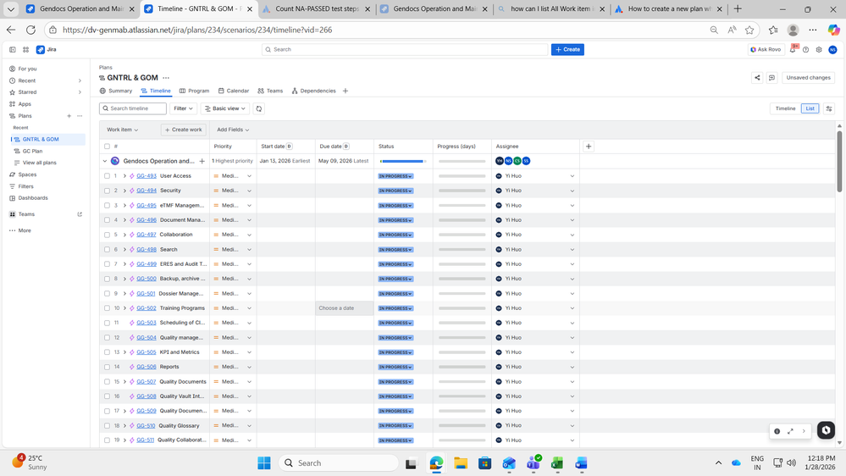Open Jira notifications bell
Image resolution: width=846 pixels, height=476 pixels.
coord(793,50)
